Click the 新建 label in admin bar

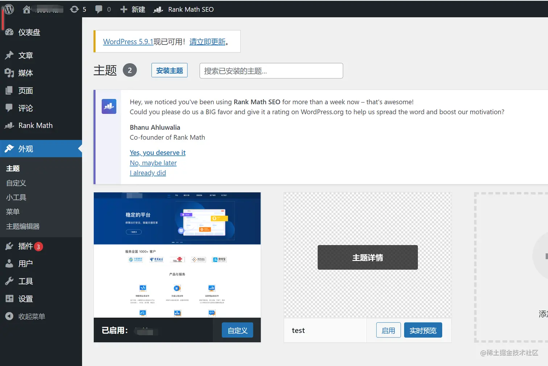(138, 9)
